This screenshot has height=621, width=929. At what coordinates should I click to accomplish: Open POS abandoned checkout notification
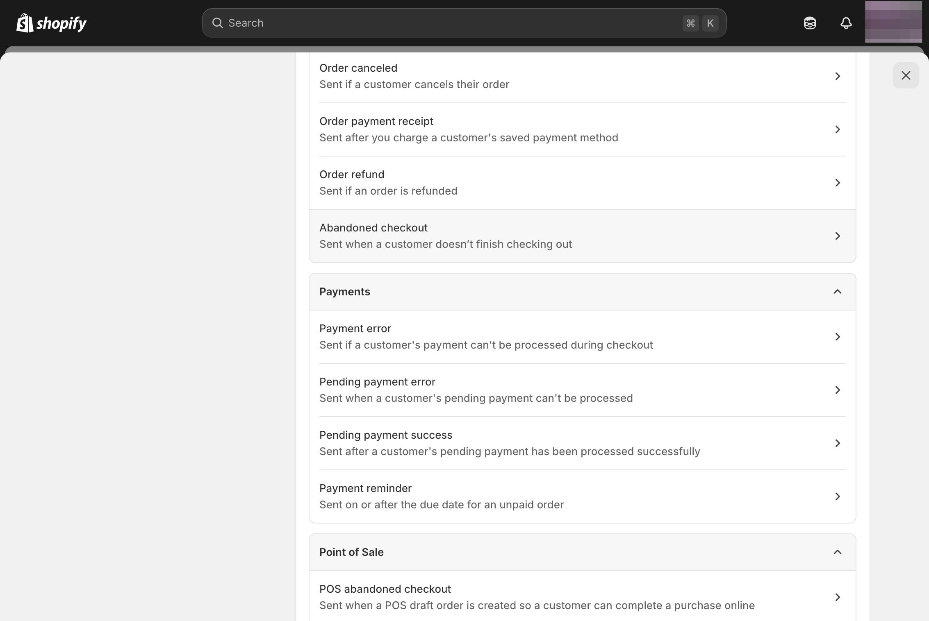(x=582, y=597)
